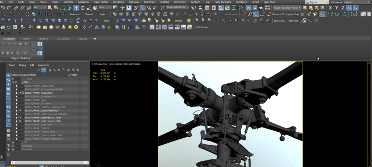Image resolution: width=372 pixels, height=167 pixels.
Task: Click the Percent Snap icon
Action: [x=149, y=8]
